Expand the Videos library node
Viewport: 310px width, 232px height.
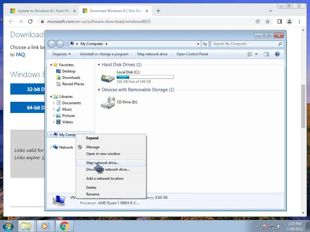coord(54,122)
